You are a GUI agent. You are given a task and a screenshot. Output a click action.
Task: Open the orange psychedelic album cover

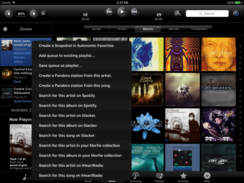pos(183,54)
